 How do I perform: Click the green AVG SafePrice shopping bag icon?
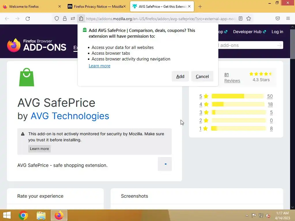click(27, 77)
